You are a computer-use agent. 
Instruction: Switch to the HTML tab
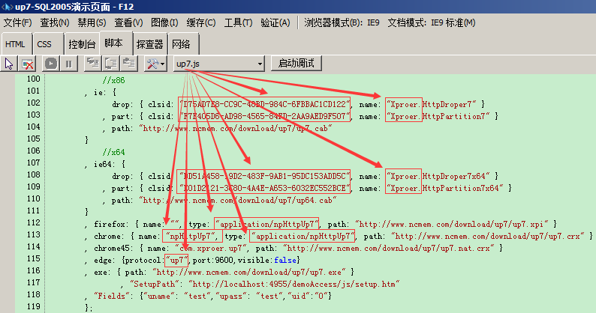point(15,44)
